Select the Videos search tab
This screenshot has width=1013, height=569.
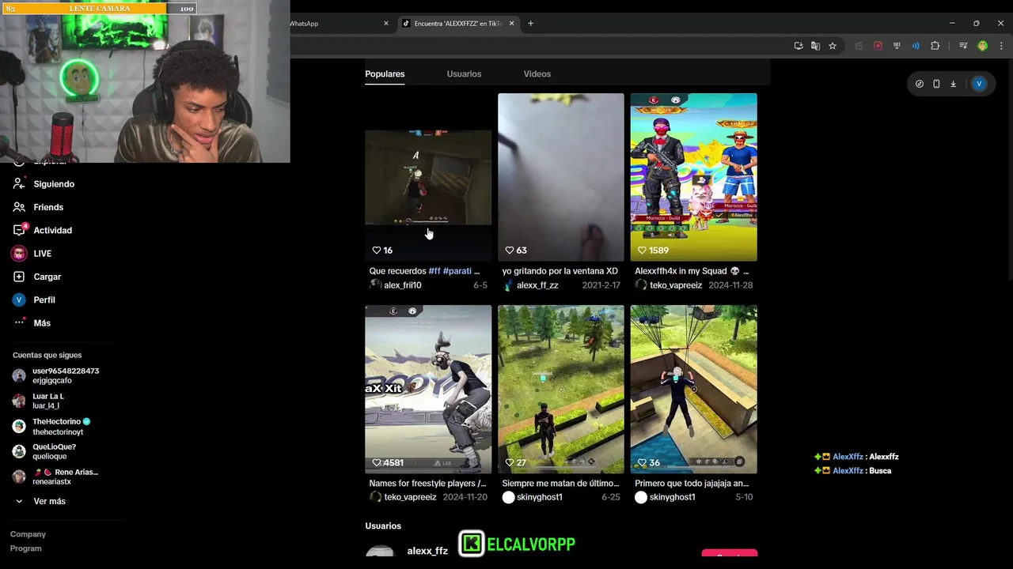pyautogui.click(x=537, y=73)
